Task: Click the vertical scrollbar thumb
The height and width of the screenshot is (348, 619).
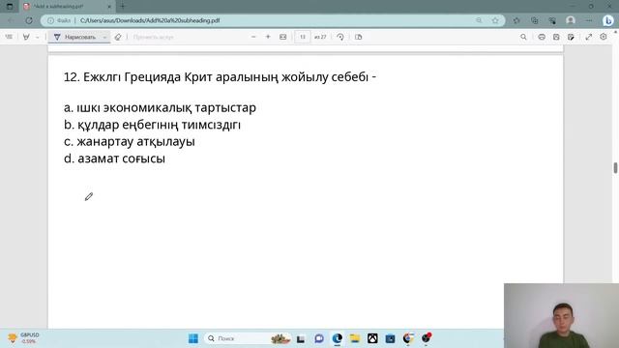Action: click(615, 167)
